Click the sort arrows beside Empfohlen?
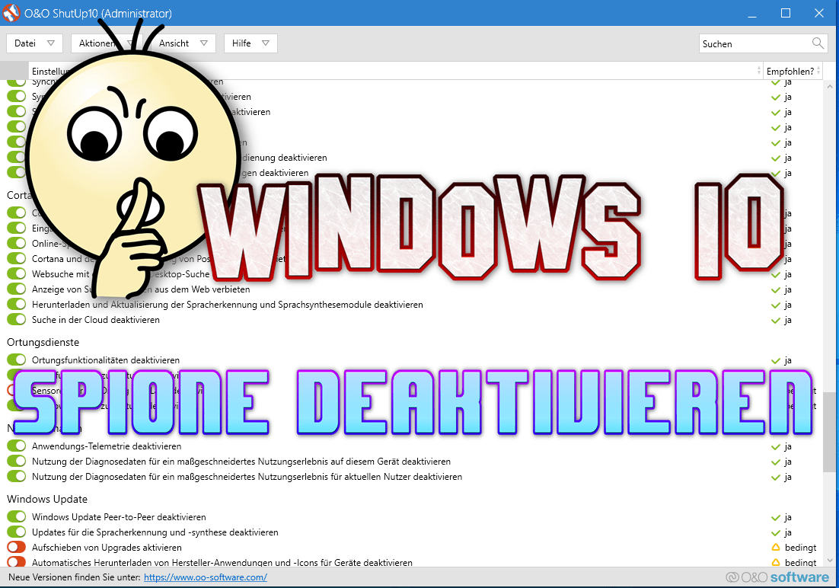This screenshot has width=839, height=588. tap(818, 71)
